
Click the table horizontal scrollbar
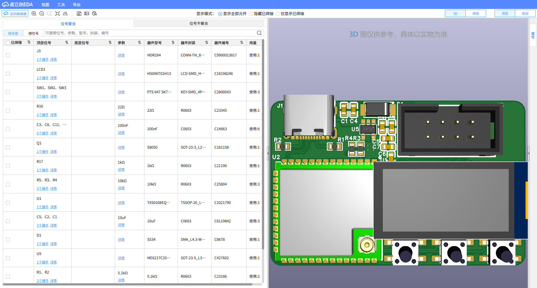click(x=128, y=284)
